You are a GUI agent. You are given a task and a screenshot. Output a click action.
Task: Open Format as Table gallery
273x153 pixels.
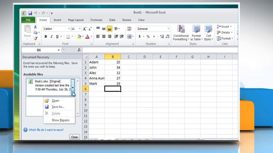[196, 33]
